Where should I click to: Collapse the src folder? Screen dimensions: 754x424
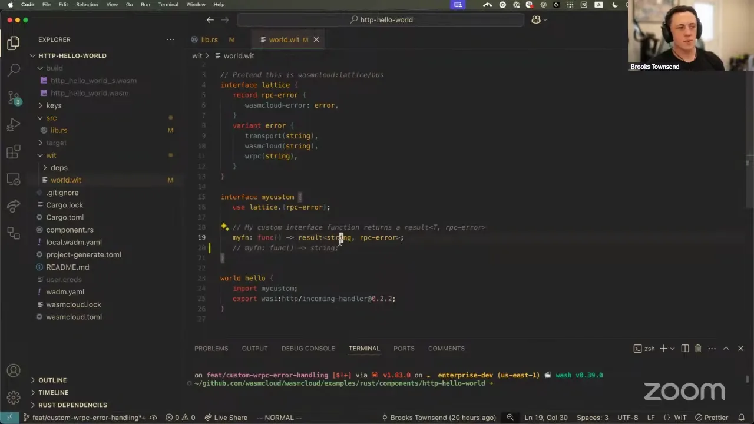40,118
